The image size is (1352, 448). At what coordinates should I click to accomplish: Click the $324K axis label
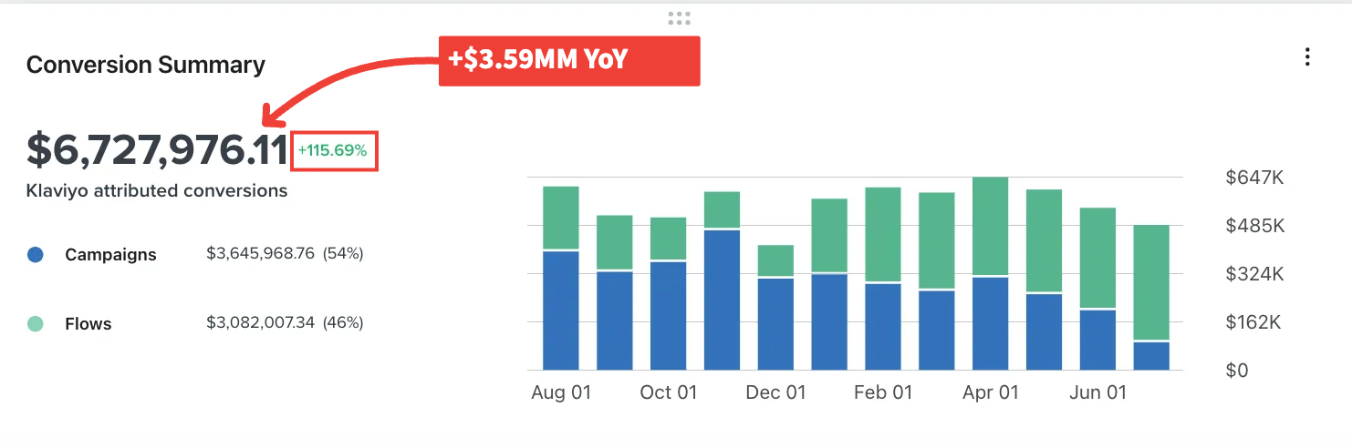pyautogui.click(x=1254, y=274)
